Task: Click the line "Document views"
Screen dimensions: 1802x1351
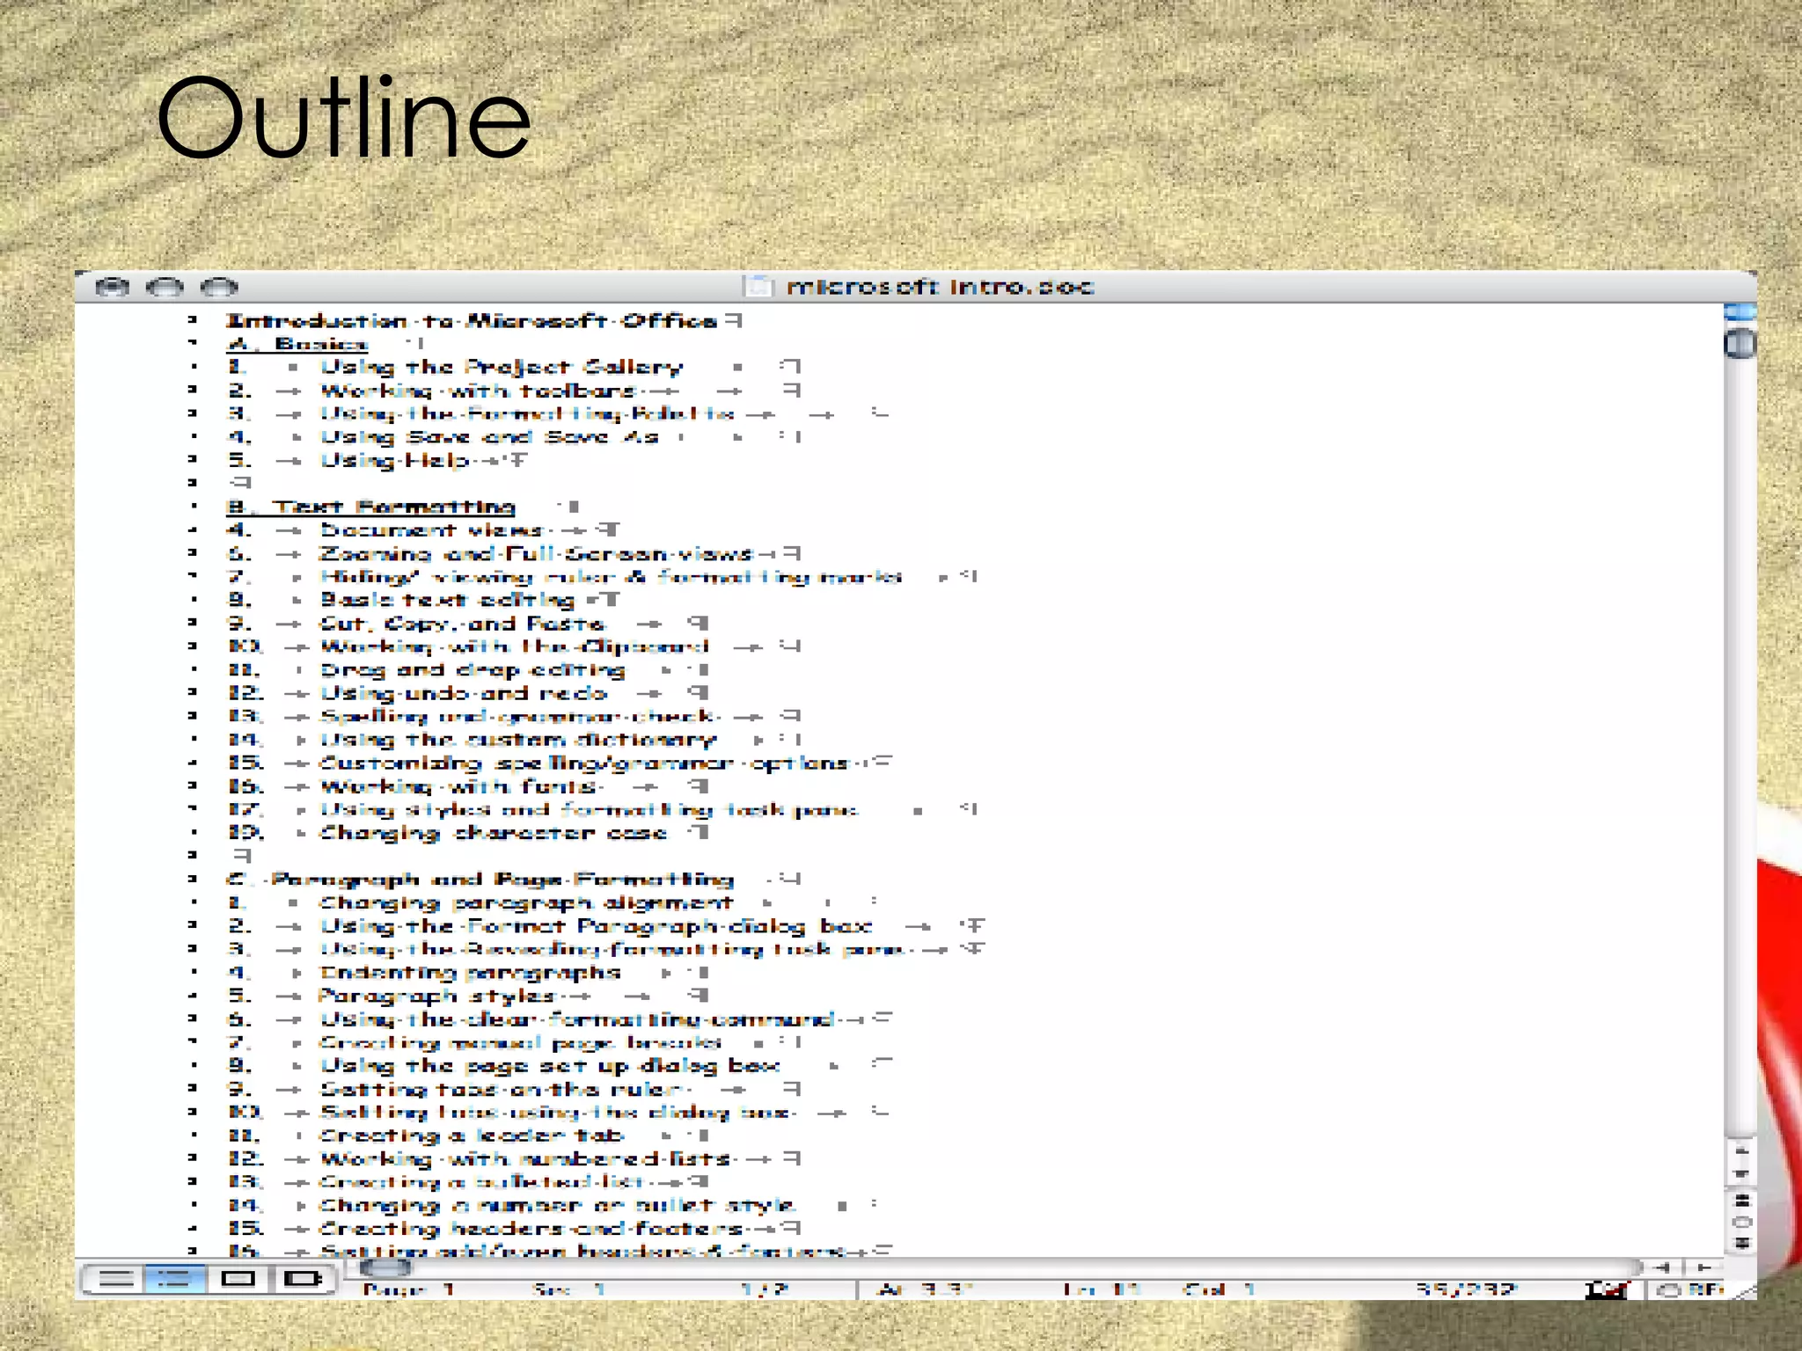Action: [431, 529]
